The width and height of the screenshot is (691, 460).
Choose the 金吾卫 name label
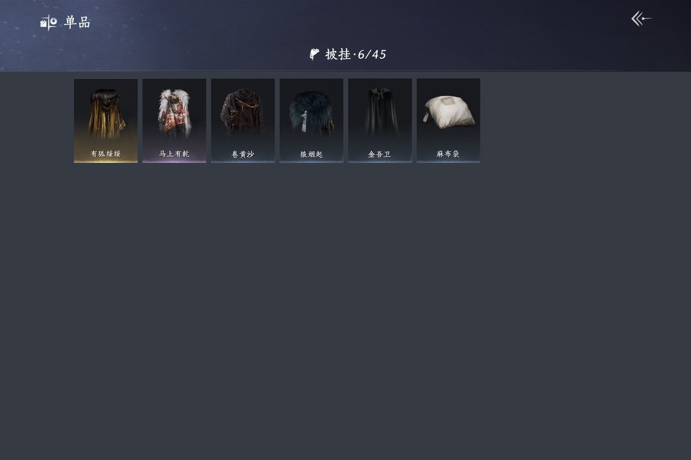tap(380, 154)
